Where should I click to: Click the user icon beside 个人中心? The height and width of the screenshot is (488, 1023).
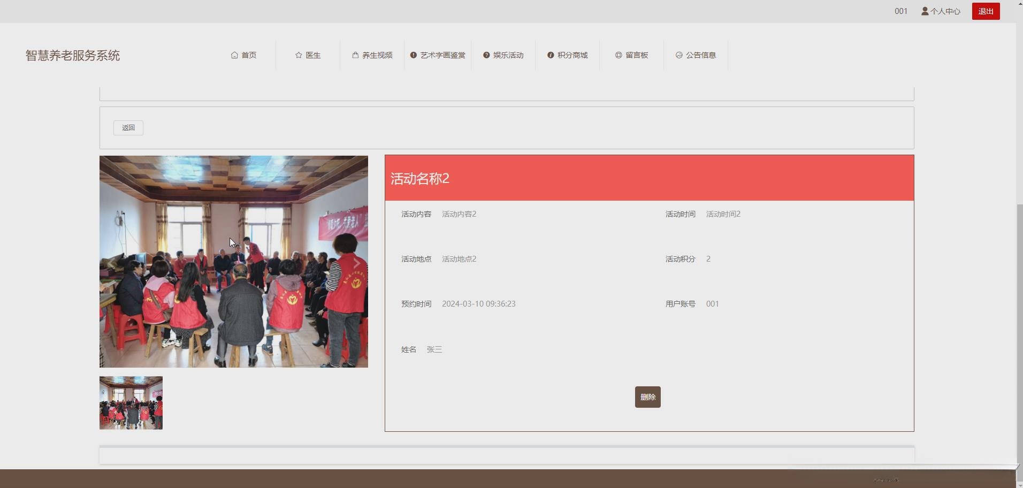[x=925, y=11]
